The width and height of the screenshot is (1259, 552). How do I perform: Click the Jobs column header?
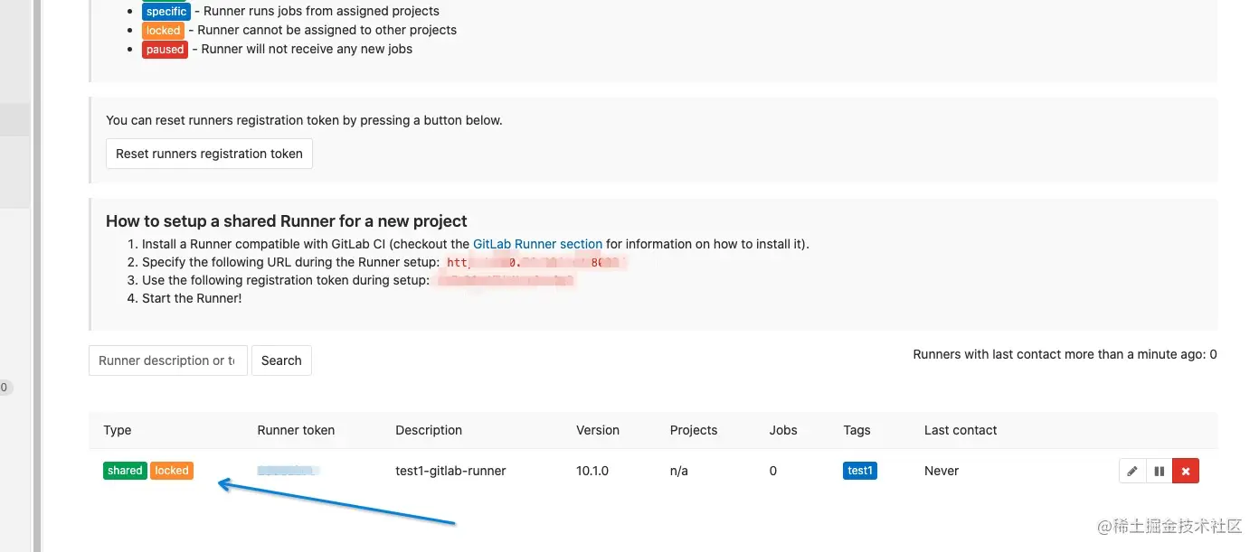coord(783,430)
